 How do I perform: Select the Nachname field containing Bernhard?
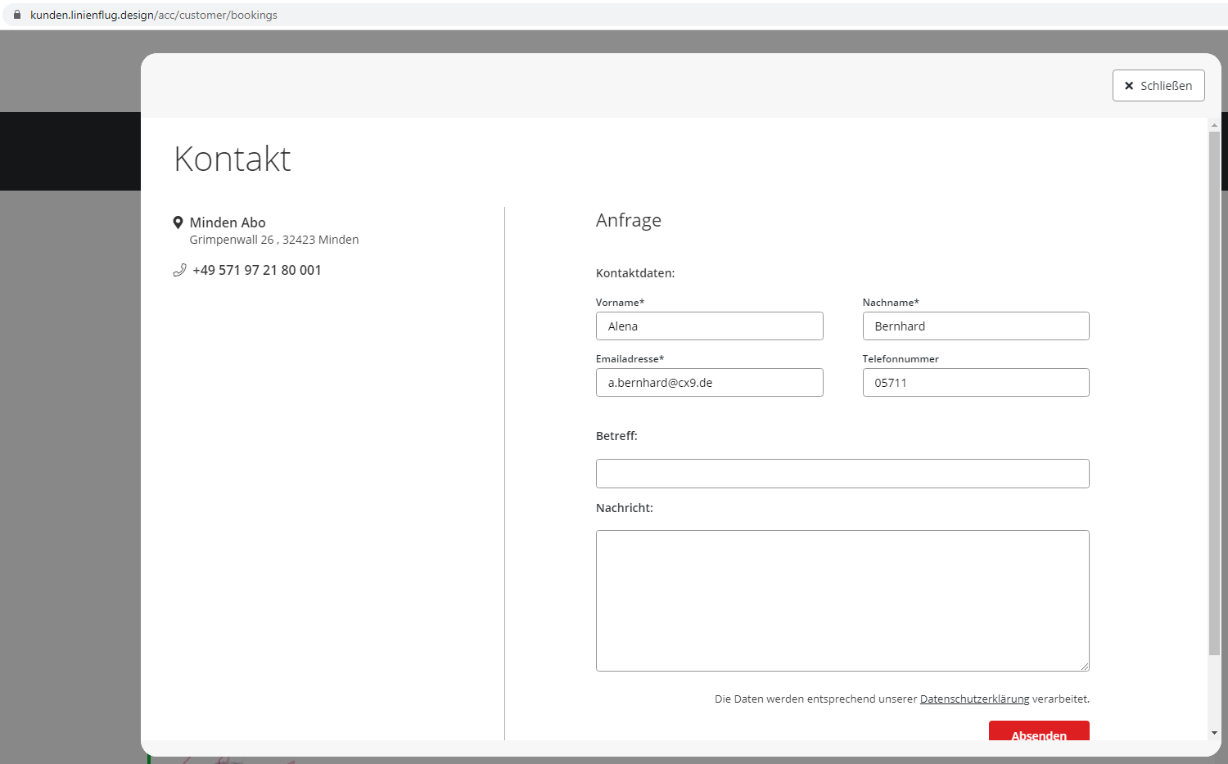click(x=975, y=326)
